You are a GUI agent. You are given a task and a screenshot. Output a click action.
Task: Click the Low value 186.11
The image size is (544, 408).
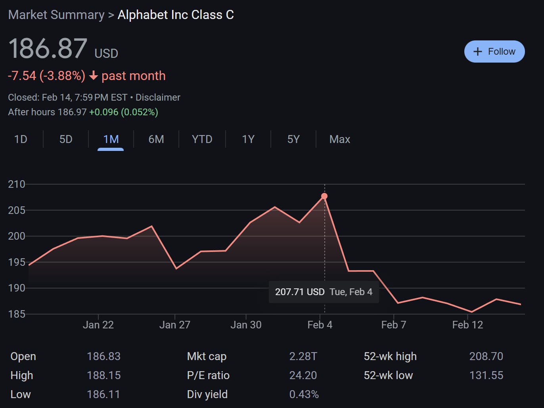tap(103, 395)
